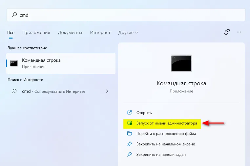This screenshot has height=166, width=250.
Task: Click the Командная строка icon in best match
Action: click(x=14, y=63)
